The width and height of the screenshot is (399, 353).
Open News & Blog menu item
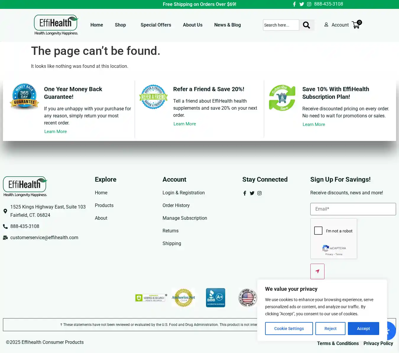(227, 25)
